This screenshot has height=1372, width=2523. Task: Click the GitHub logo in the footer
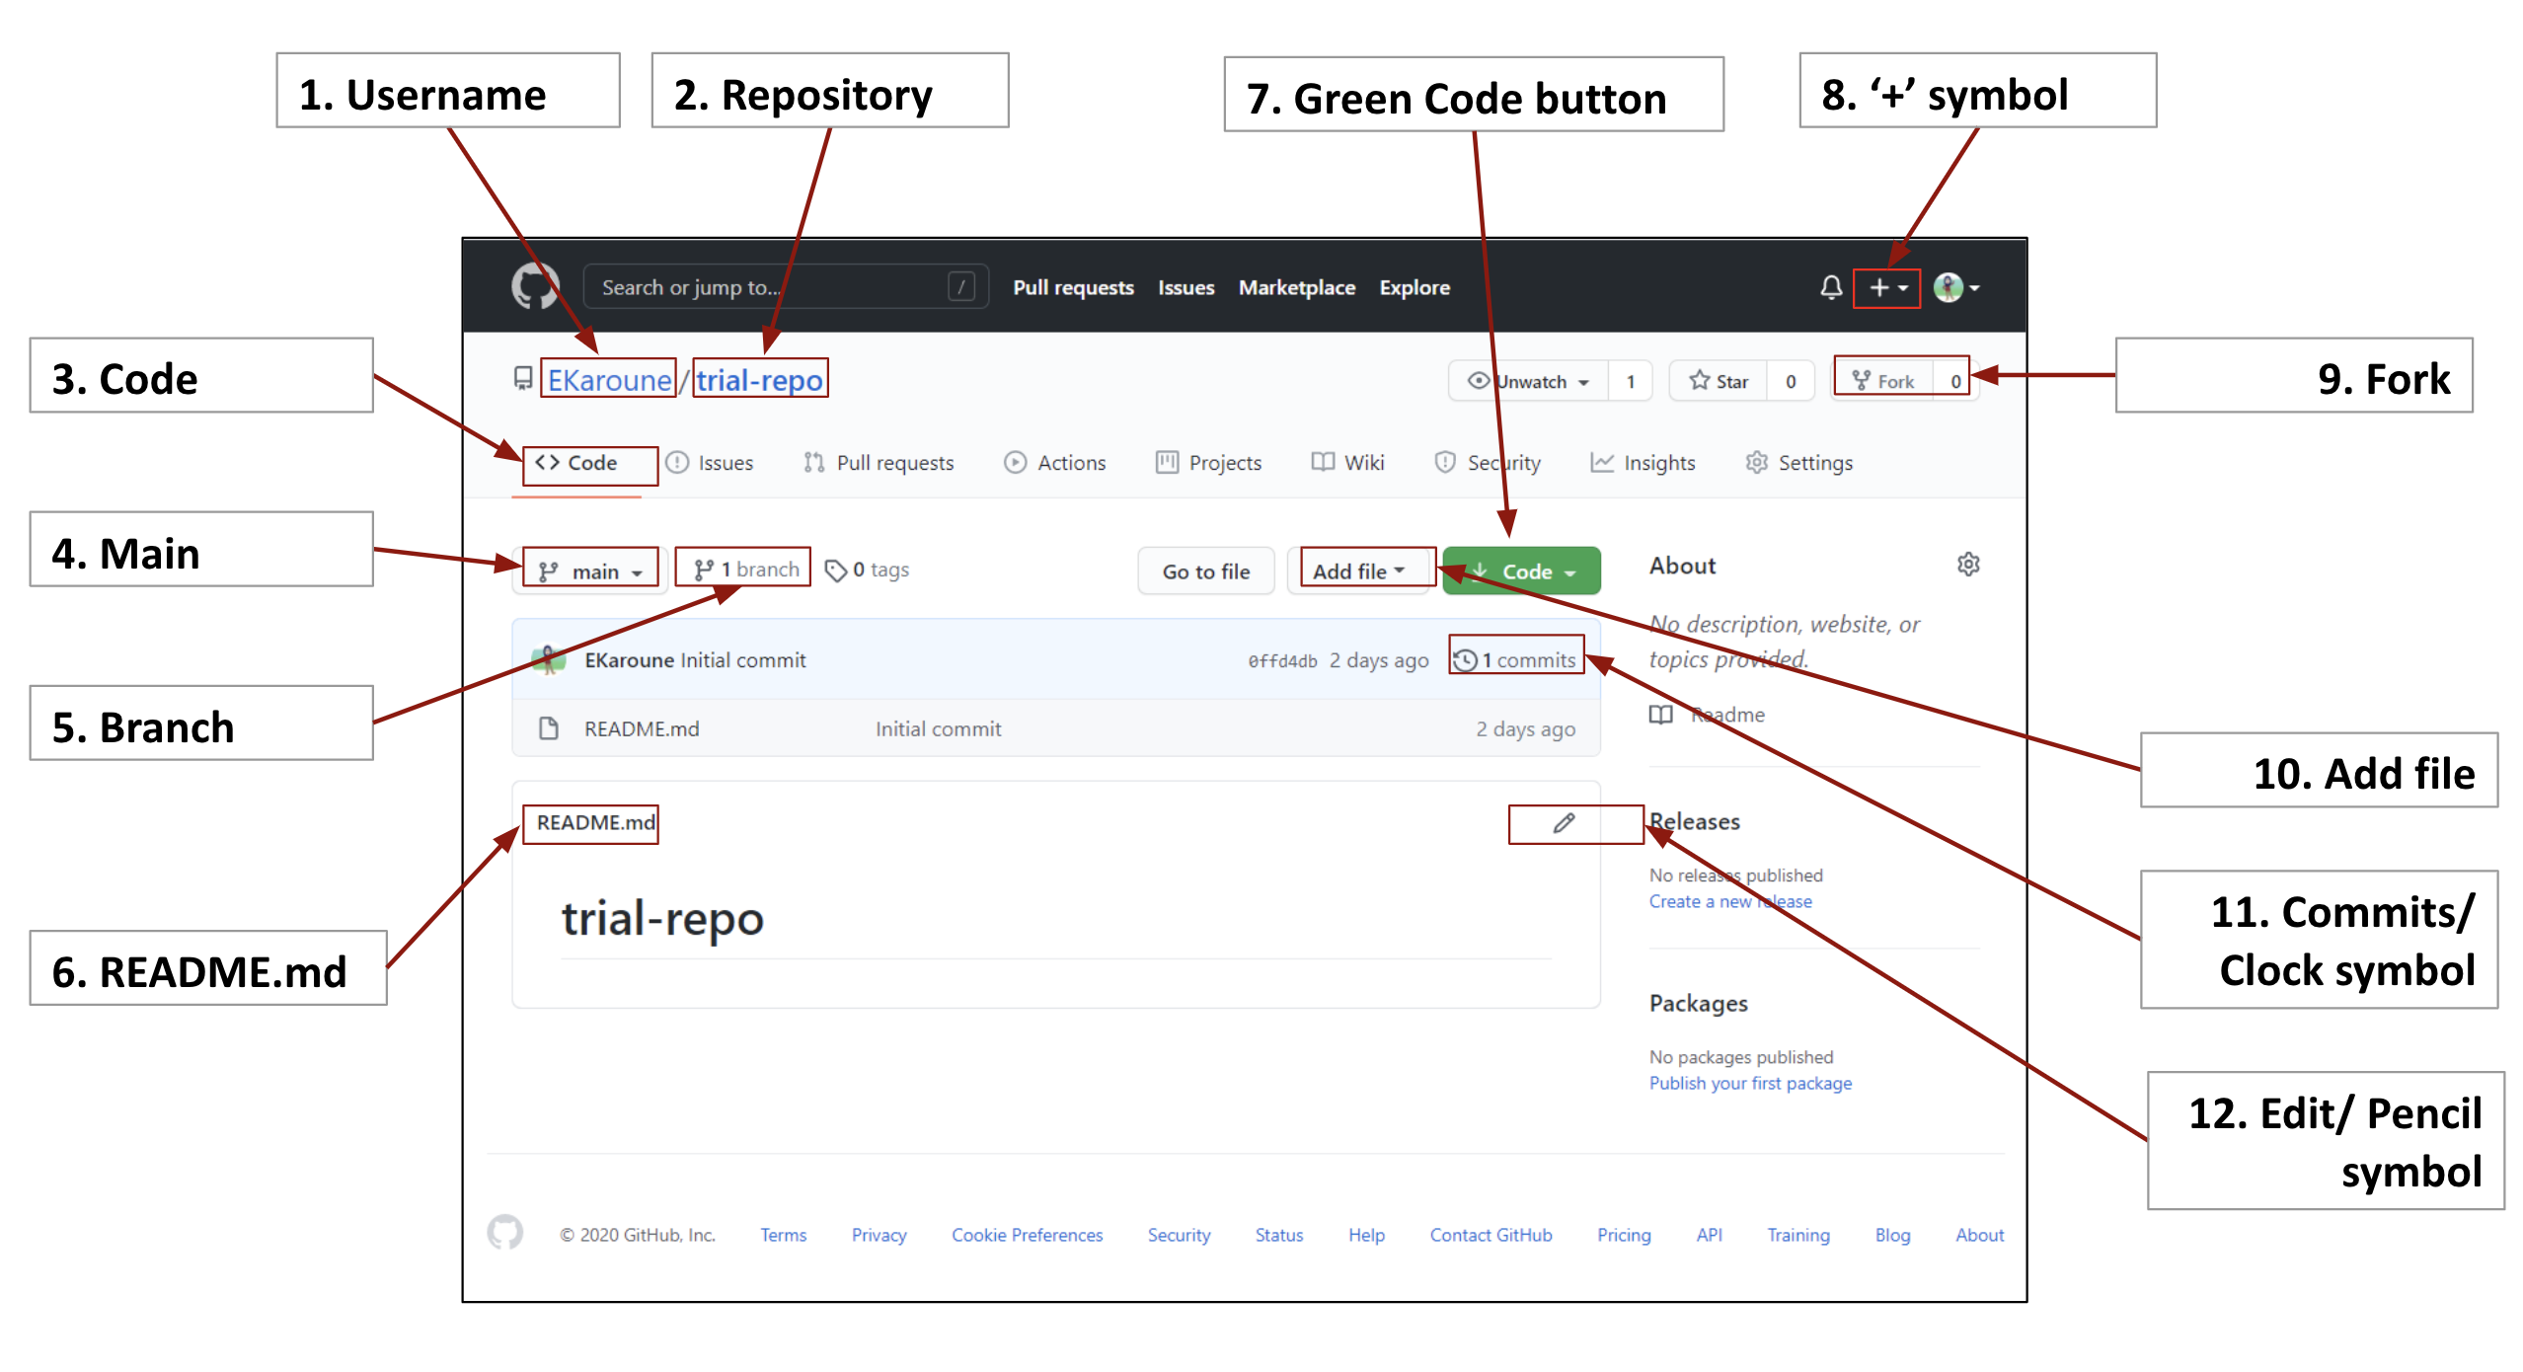pyautogui.click(x=506, y=1233)
